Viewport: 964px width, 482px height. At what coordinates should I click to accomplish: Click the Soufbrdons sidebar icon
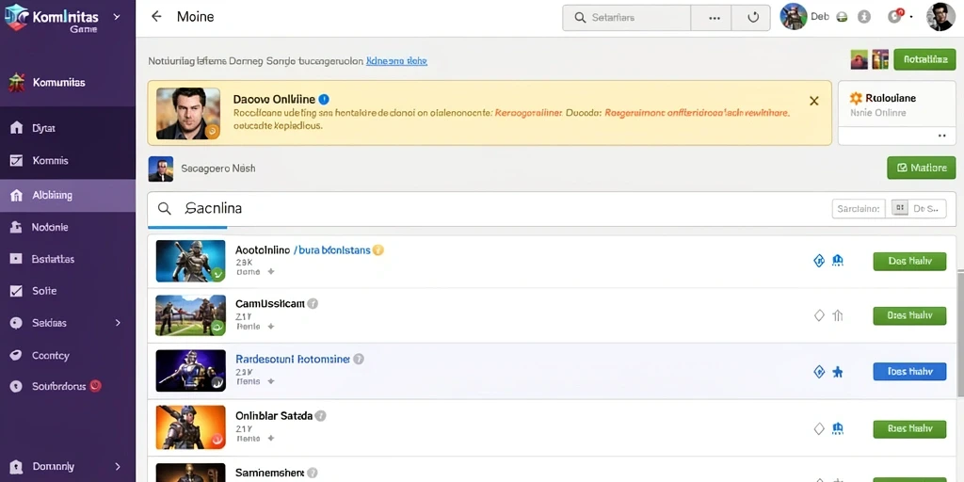tap(17, 387)
